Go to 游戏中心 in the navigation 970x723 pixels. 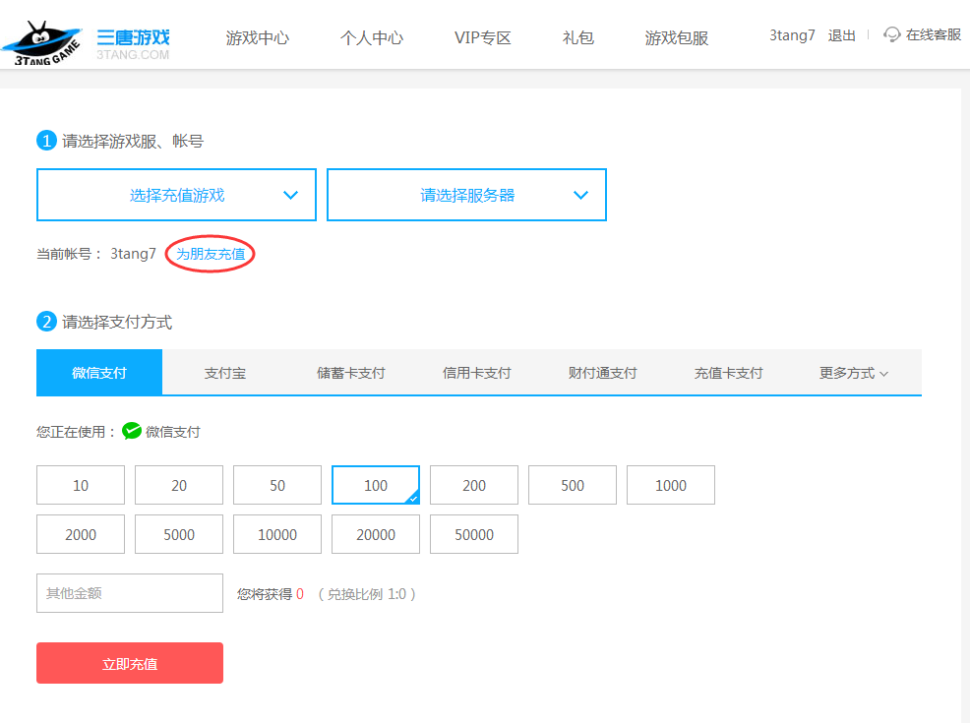258,37
